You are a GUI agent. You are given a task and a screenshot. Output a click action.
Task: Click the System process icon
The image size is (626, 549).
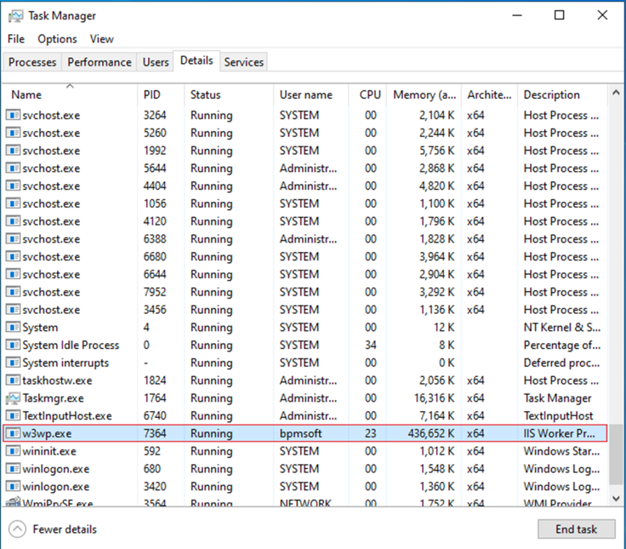tap(13, 328)
